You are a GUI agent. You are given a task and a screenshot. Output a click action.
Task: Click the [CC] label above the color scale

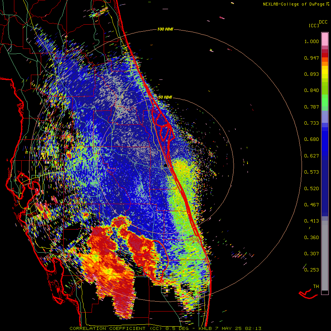click(x=314, y=25)
